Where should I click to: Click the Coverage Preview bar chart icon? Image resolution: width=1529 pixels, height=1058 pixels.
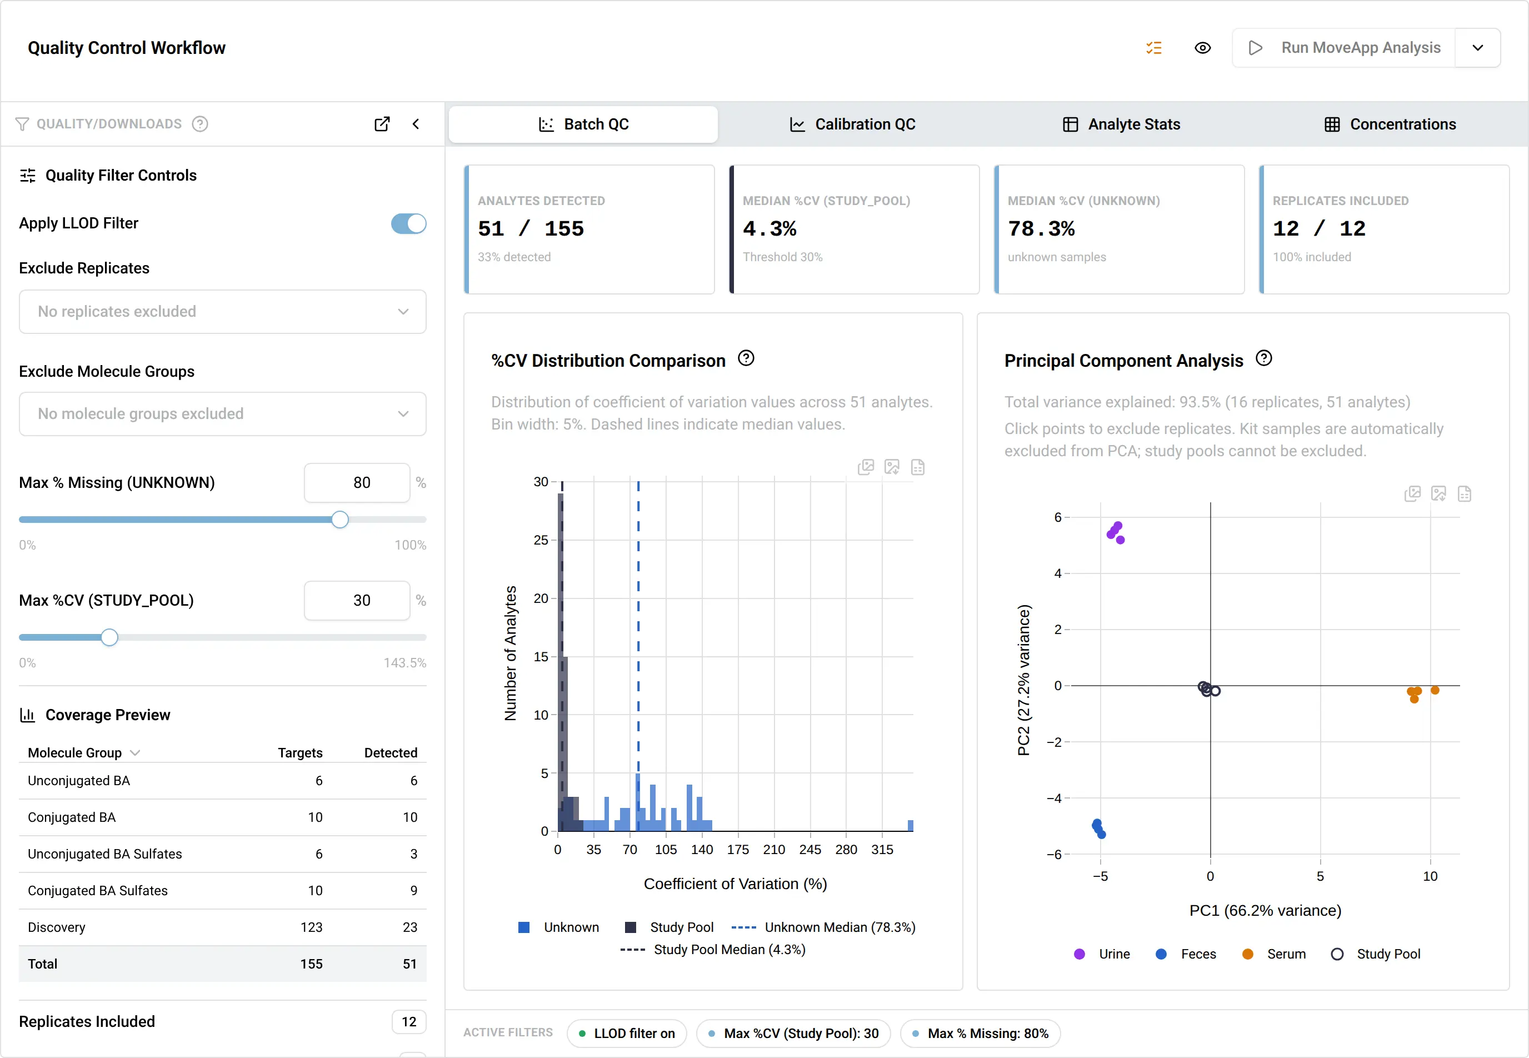pyautogui.click(x=27, y=715)
